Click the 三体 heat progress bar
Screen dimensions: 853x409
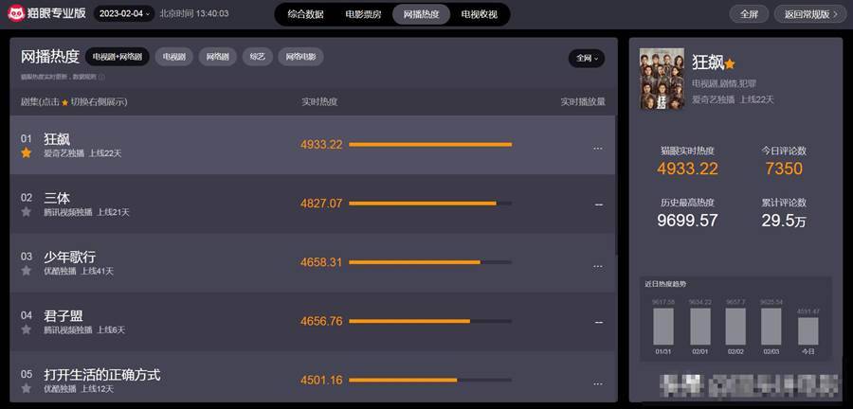430,204
